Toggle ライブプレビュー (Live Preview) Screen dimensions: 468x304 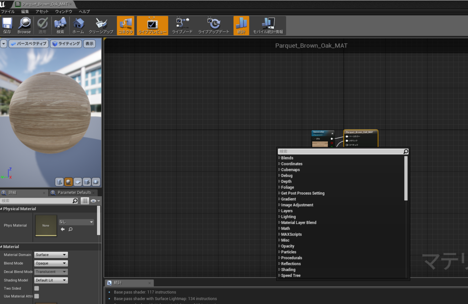pos(153,26)
